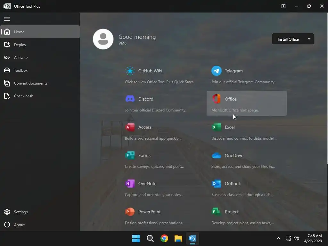Click 'Join our official Telegram Community.' text
Screen dimensions: 328x246
pos(243,82)
